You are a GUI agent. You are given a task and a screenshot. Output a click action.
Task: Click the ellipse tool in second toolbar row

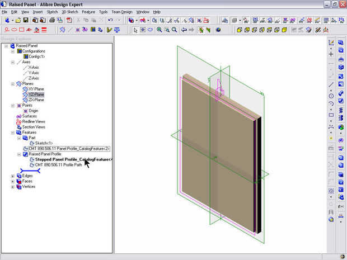(x=14, y=30)
